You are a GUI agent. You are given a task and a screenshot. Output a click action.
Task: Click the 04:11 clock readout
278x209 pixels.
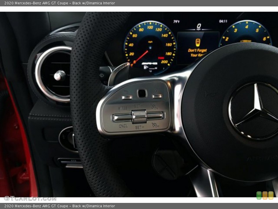coord(223,21)
